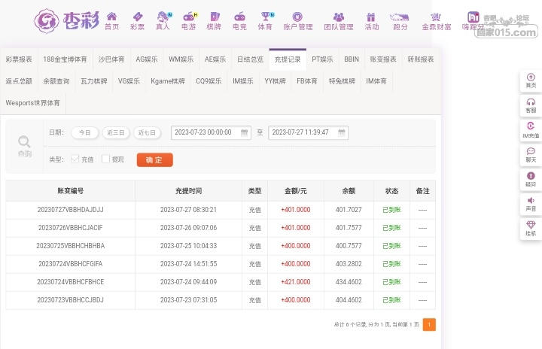Screen dimensions: 542x349
Task: Switch to the 彩票报表 tab
Action: pos(19,59)
